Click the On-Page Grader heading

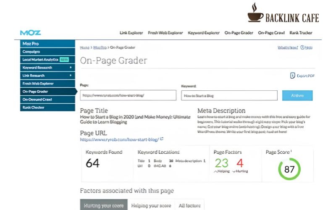pyautogui.click(x=113, y=60)
